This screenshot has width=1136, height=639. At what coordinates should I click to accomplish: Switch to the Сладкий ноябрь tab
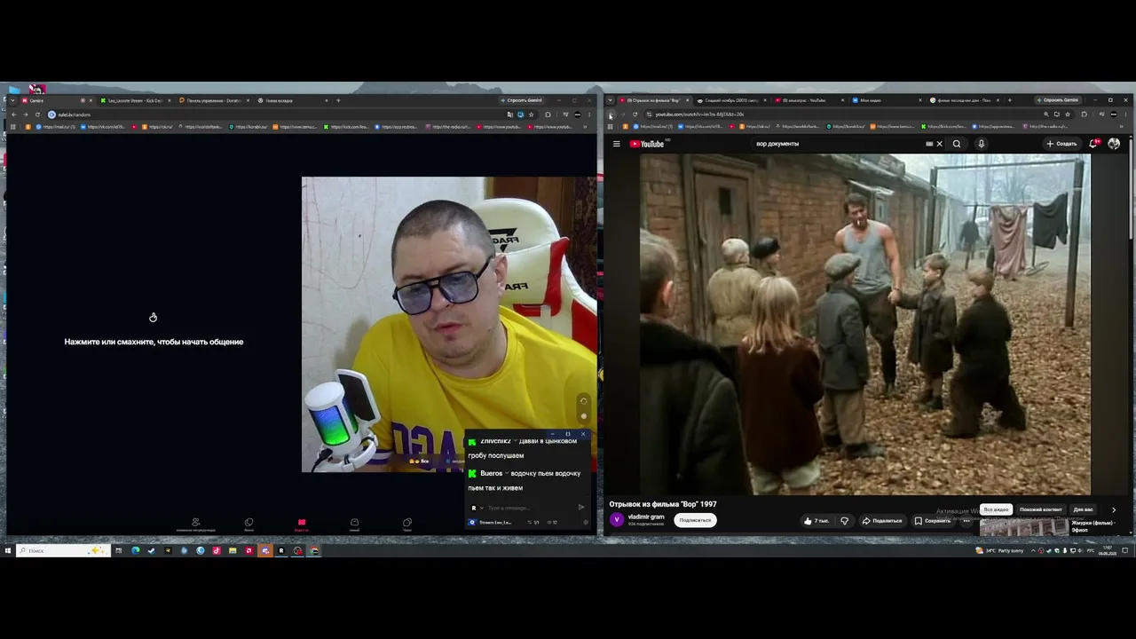pyautogui.click(x=732, y=100)
